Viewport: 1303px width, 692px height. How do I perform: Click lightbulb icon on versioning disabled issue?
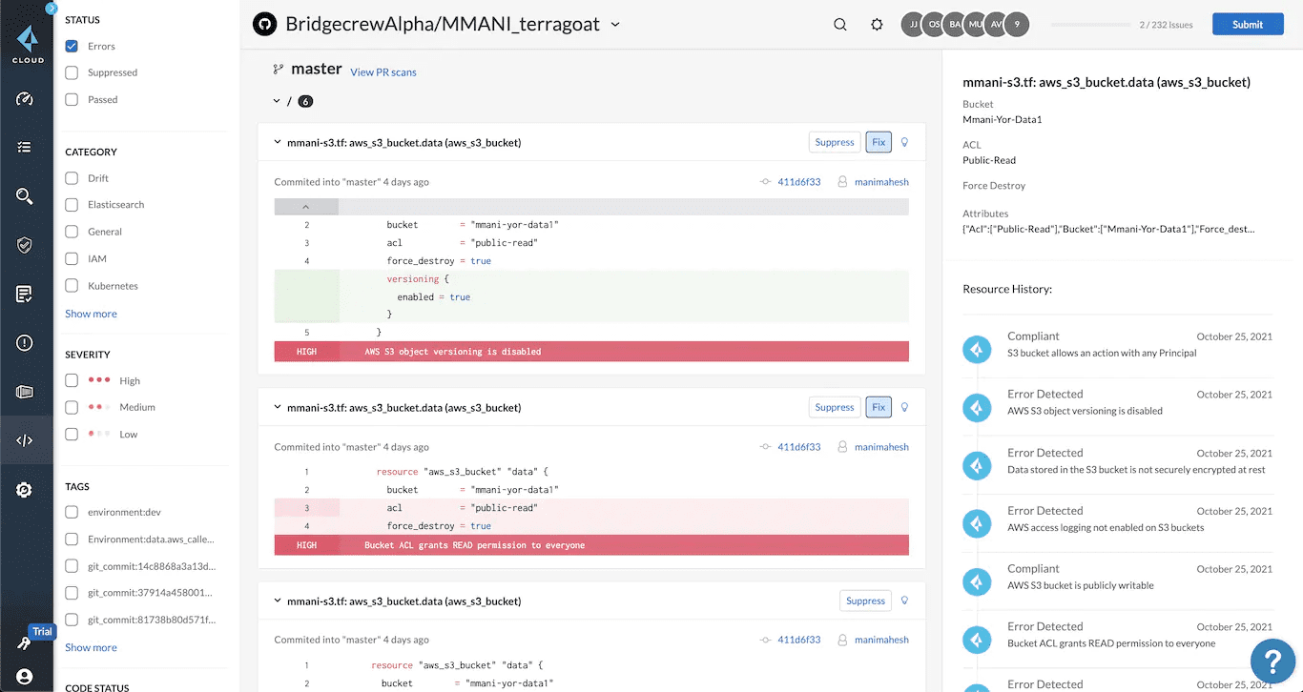pos(904,142)
